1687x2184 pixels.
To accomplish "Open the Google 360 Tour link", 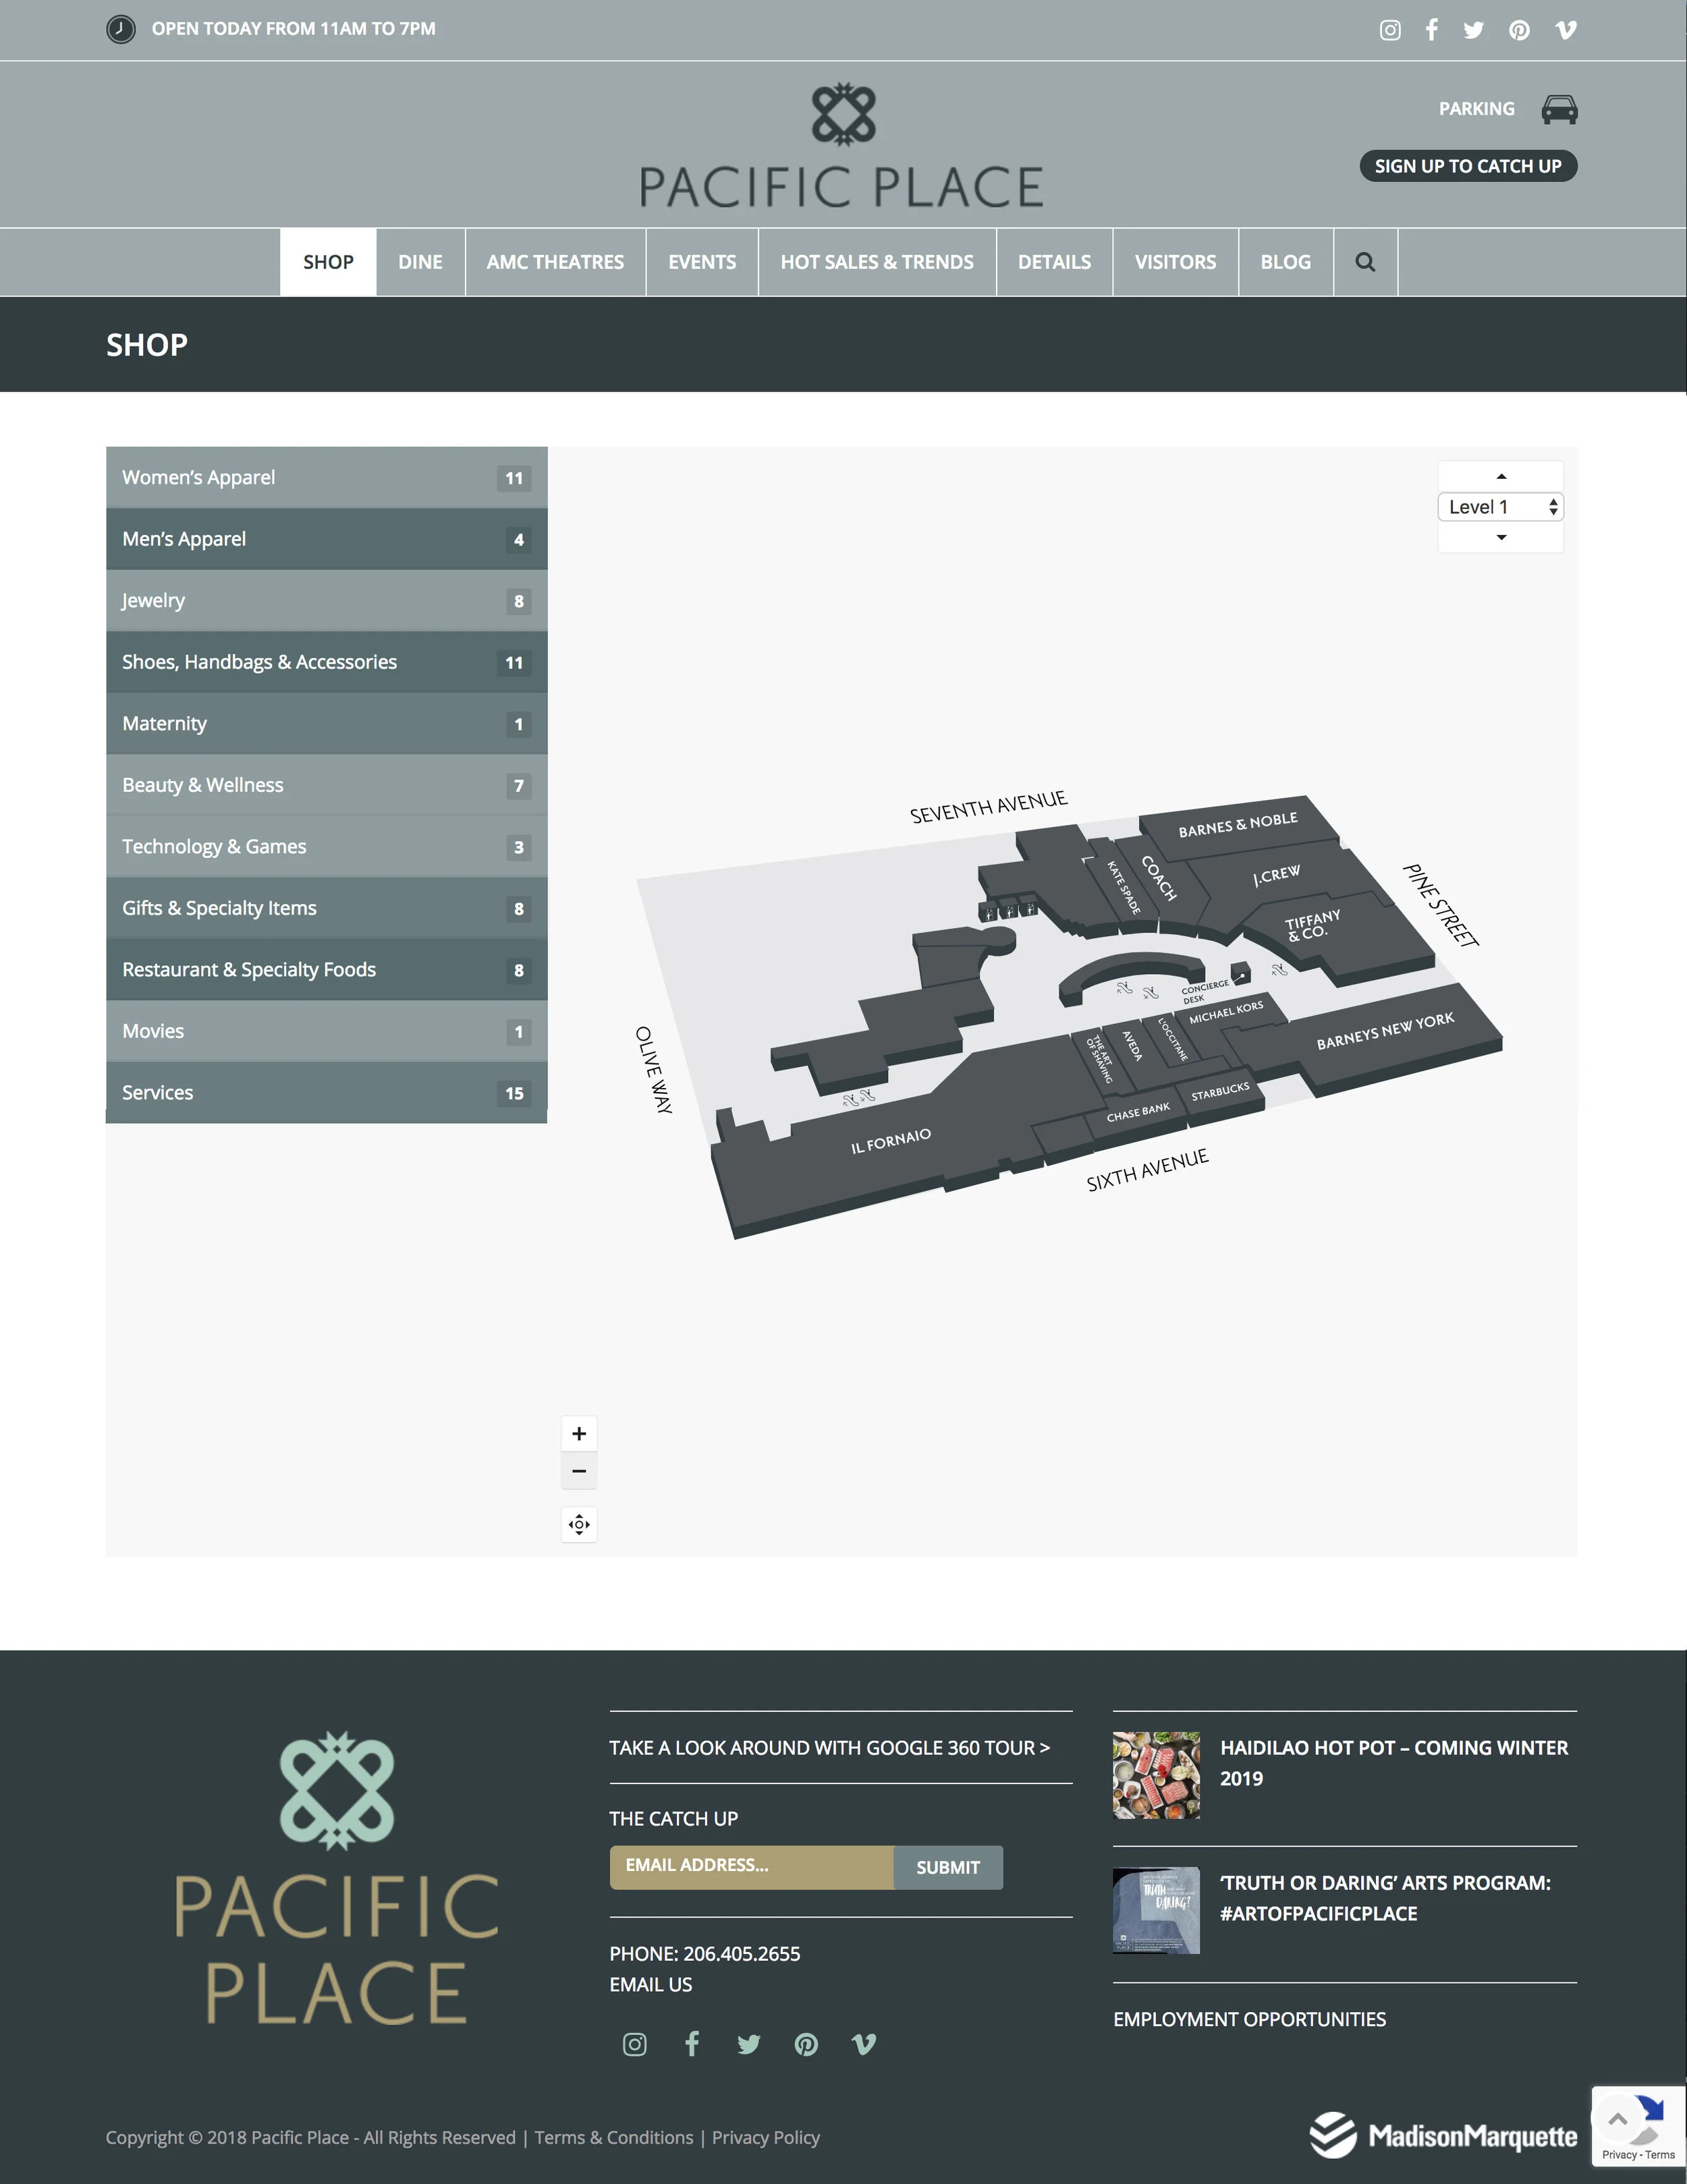I will point(829,1748).
